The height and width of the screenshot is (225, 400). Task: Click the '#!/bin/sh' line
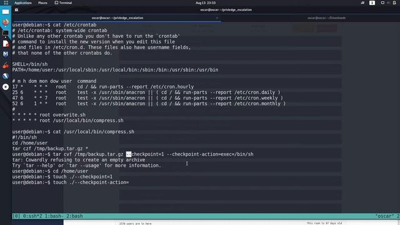point(24,137)
